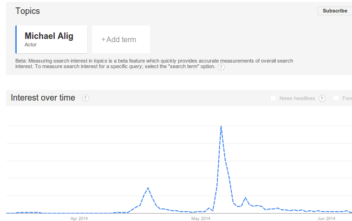Click the May 2014 axis label
Screen dimensions: 352x221
(201, 219)
